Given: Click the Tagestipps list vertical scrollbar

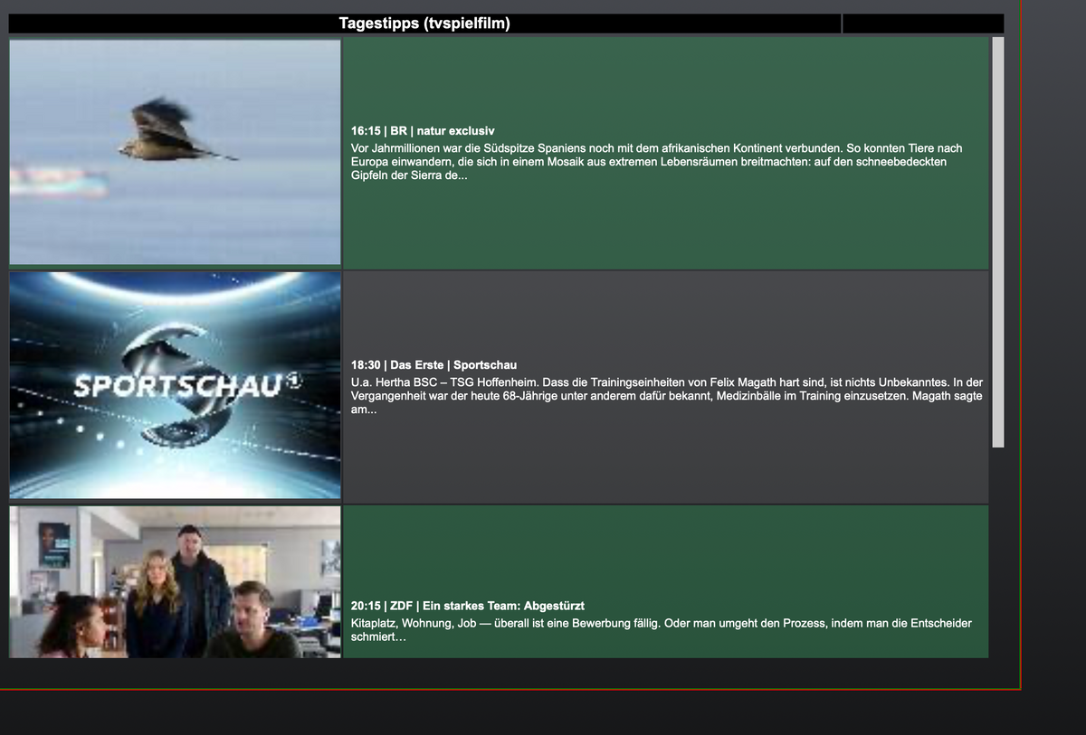Looking at the screenshot, I should [x=998, y=242].
